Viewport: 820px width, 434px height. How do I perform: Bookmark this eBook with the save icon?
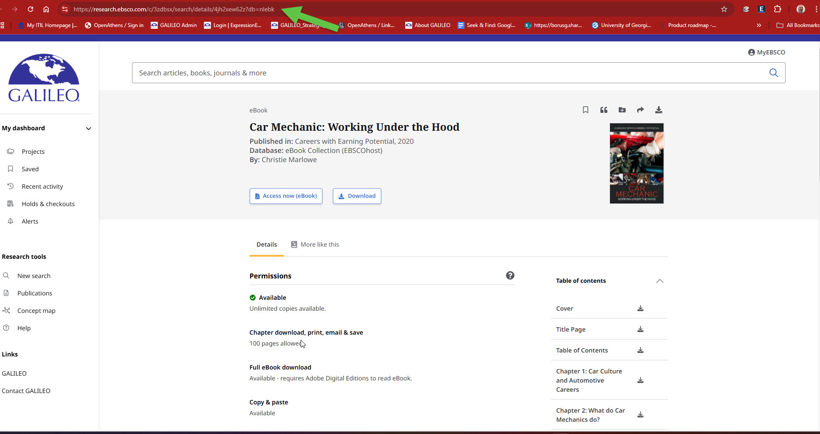(585, 110)
